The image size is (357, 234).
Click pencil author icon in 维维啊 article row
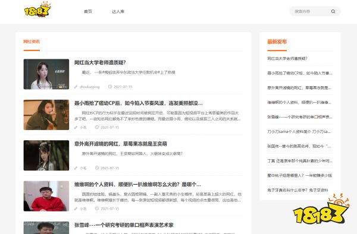click(76, 209)
